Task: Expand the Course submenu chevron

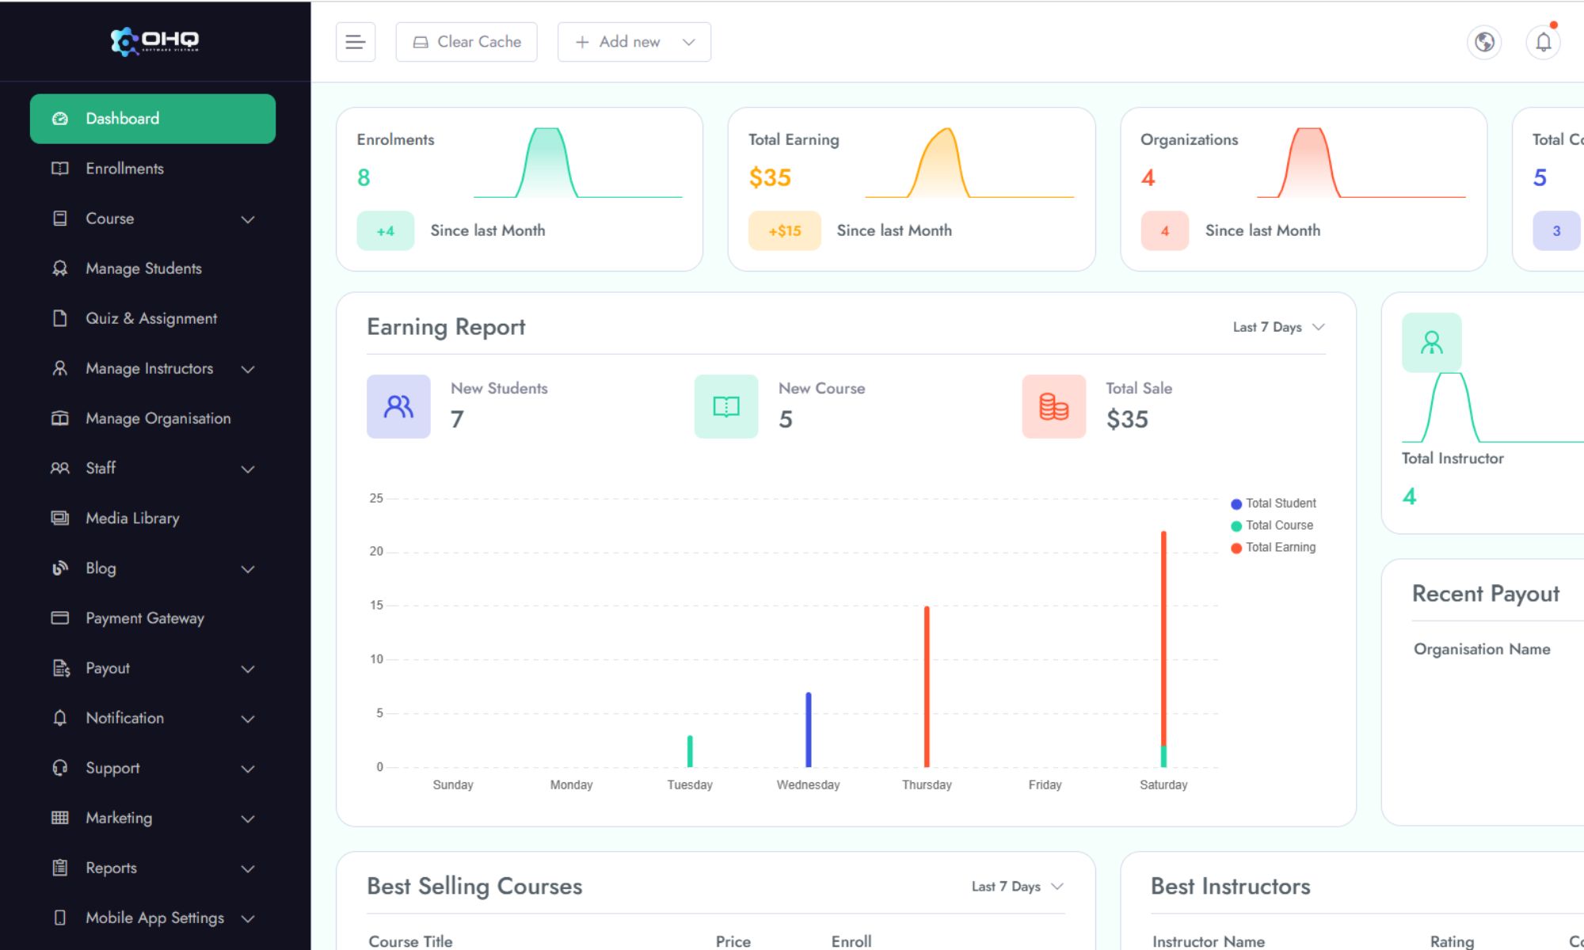Action: pos(248,219)
